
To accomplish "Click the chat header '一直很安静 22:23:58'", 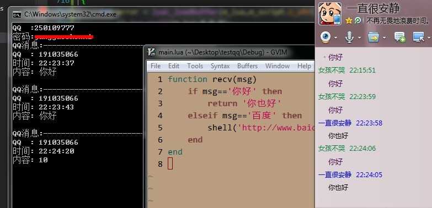I will point(350,123).
